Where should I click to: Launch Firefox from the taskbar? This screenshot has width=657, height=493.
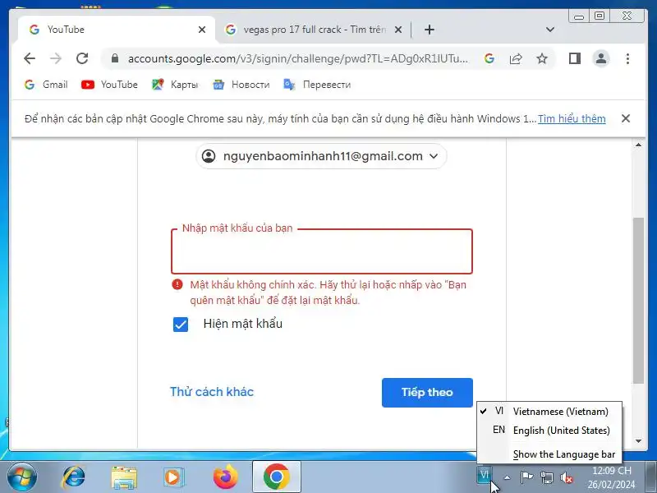(225, 477)
